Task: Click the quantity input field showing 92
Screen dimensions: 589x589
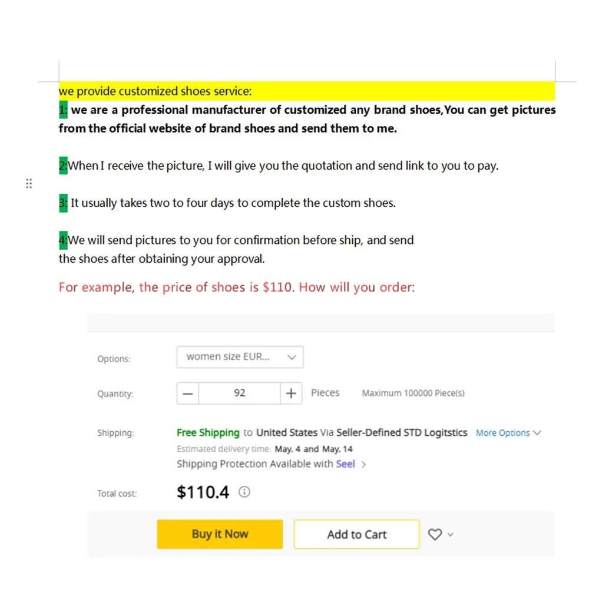Action: (x=239, y=393)
